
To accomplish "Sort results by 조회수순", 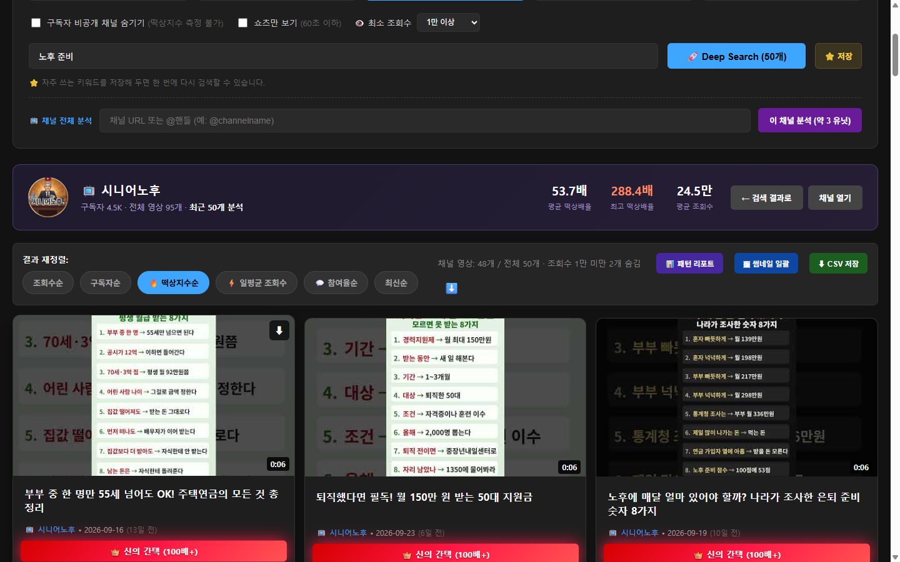I will pyautogui.click(x=48, y=283).
